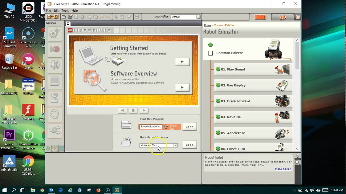Open File Explorer from the taskbar
The image size is (346, 194).
[32, 190]
